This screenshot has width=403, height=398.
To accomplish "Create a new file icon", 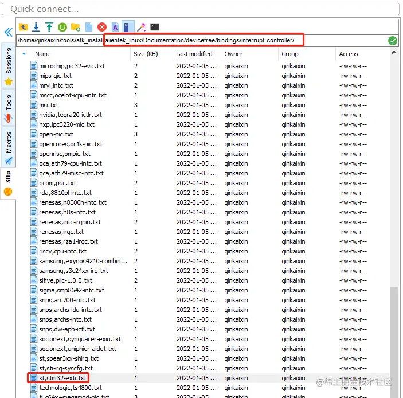I will coord(89,27).
